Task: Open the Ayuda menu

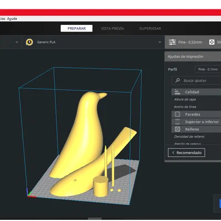Action: coord(12,19)
